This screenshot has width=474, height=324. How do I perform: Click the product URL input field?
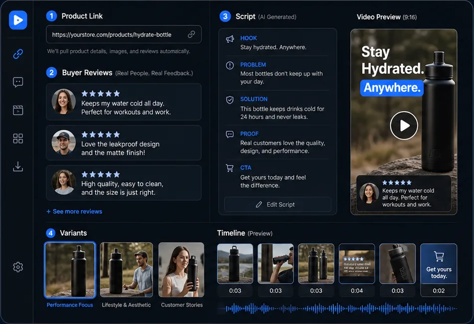tap(124, 34)
